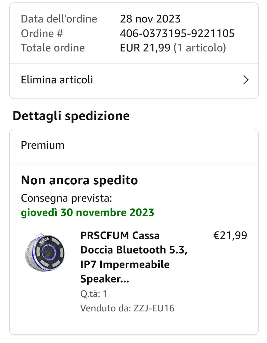Tap the Dettagli spedizione section heading
Viewport: 267px width, 343px height.
pos(71,116)
